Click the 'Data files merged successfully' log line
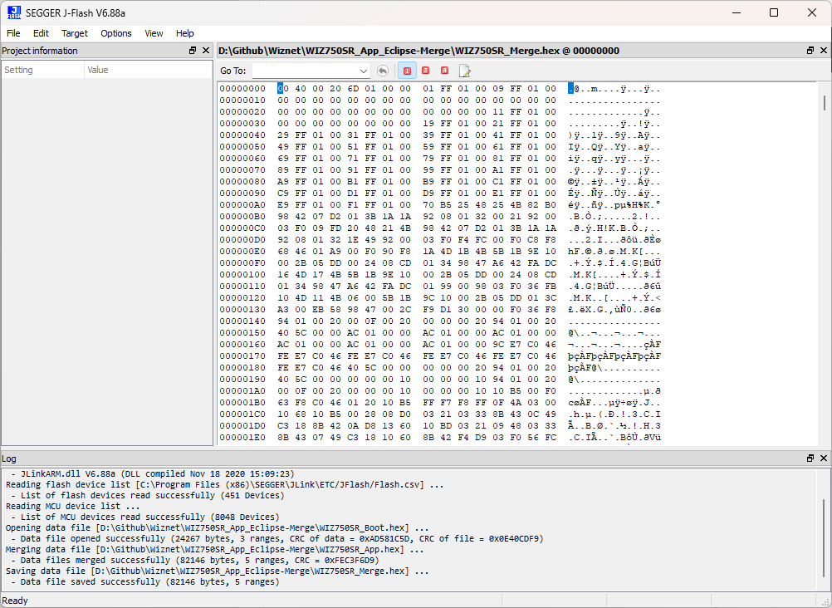Image resolution: width=832 pixels, height=608 pixels. (x=194, y=560)
